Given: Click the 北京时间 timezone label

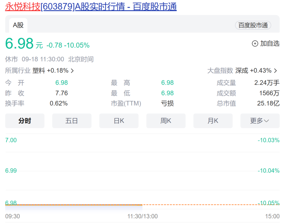Looking at the screenshot, I should point(81,59).
